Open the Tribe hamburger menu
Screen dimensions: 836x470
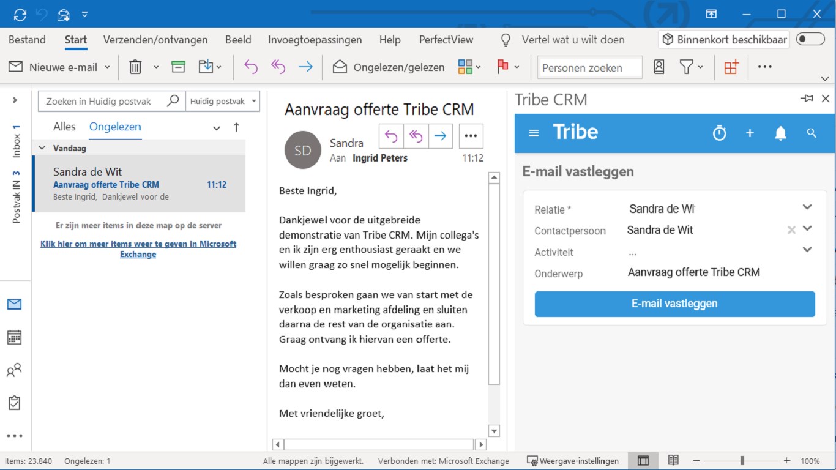(534, 133)
